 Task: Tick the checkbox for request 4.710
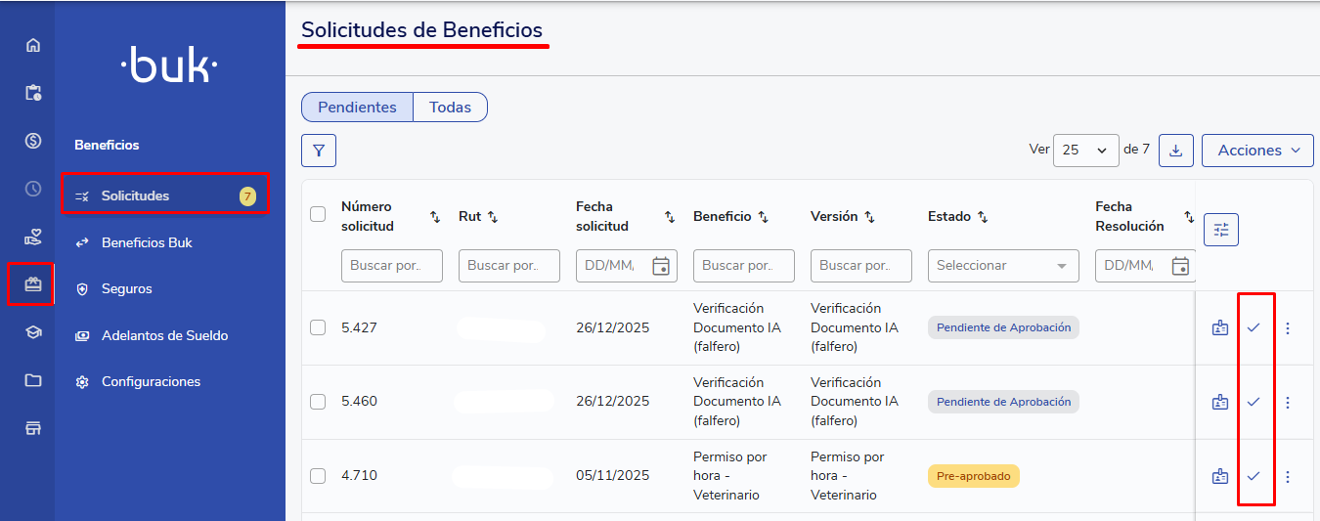[318, 476]
